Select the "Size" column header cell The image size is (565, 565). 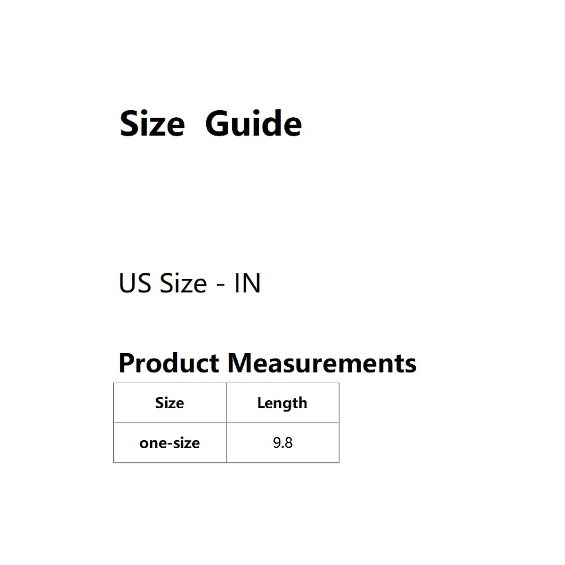tap(169, 403)
